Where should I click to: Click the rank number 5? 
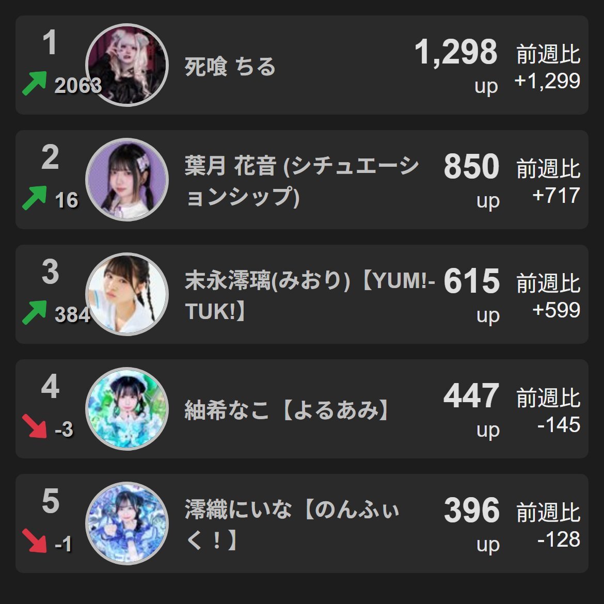coord(51,501)
